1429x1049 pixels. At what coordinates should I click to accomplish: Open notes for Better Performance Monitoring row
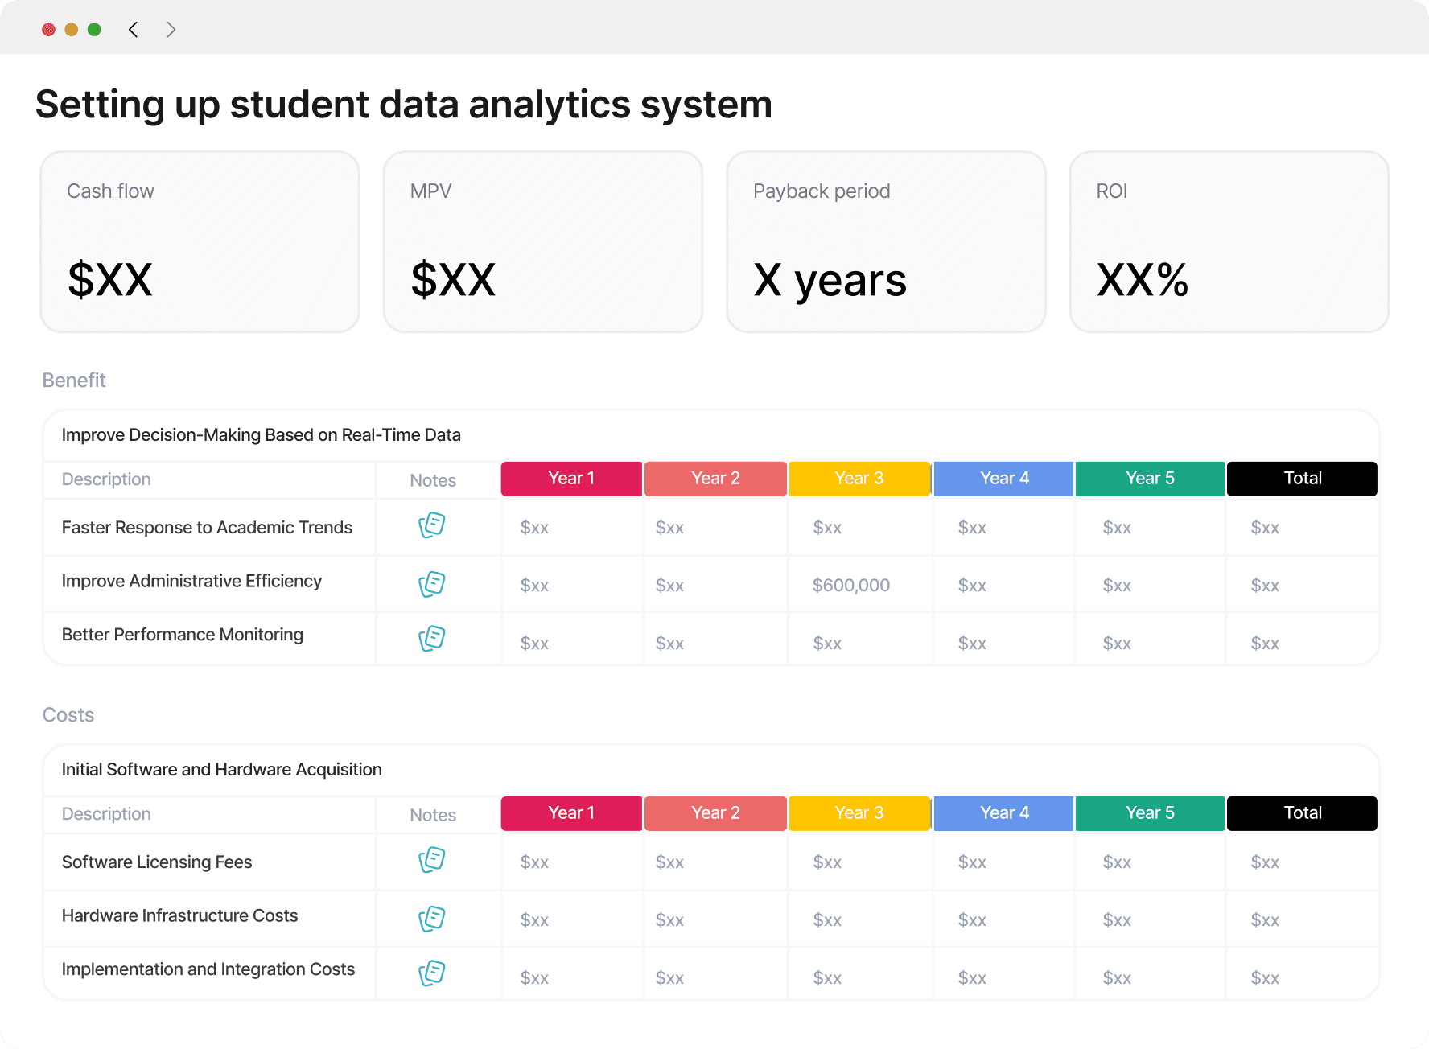(432, 639)
